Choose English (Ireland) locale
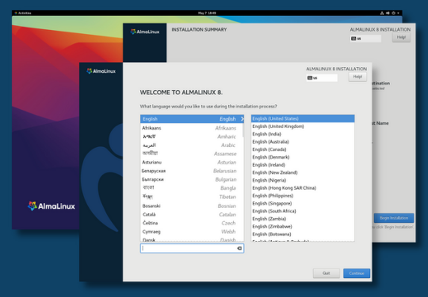 click(x=303, y=165)
